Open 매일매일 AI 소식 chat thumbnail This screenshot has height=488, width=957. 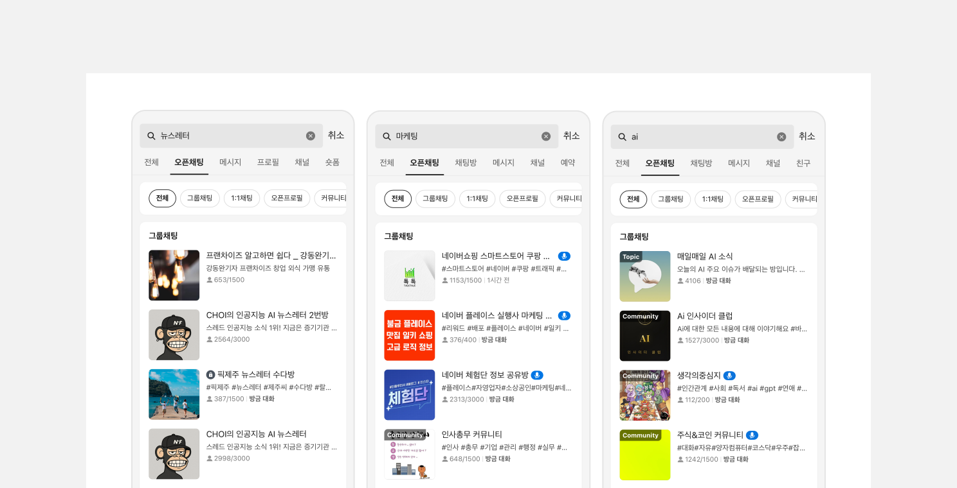(x=644, y=276)
